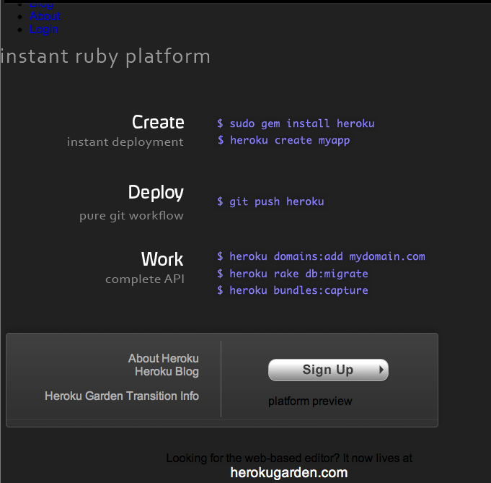Open the Heroku Blog link

167,371
